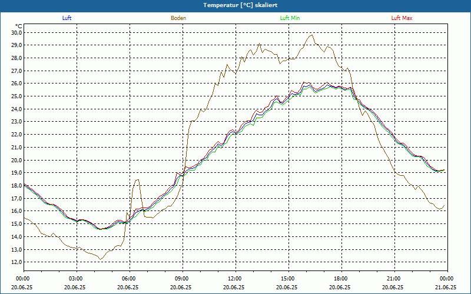
Task: Click the 13,0 y-axis value
Action: pyautogui.click(x=16, y=249)
